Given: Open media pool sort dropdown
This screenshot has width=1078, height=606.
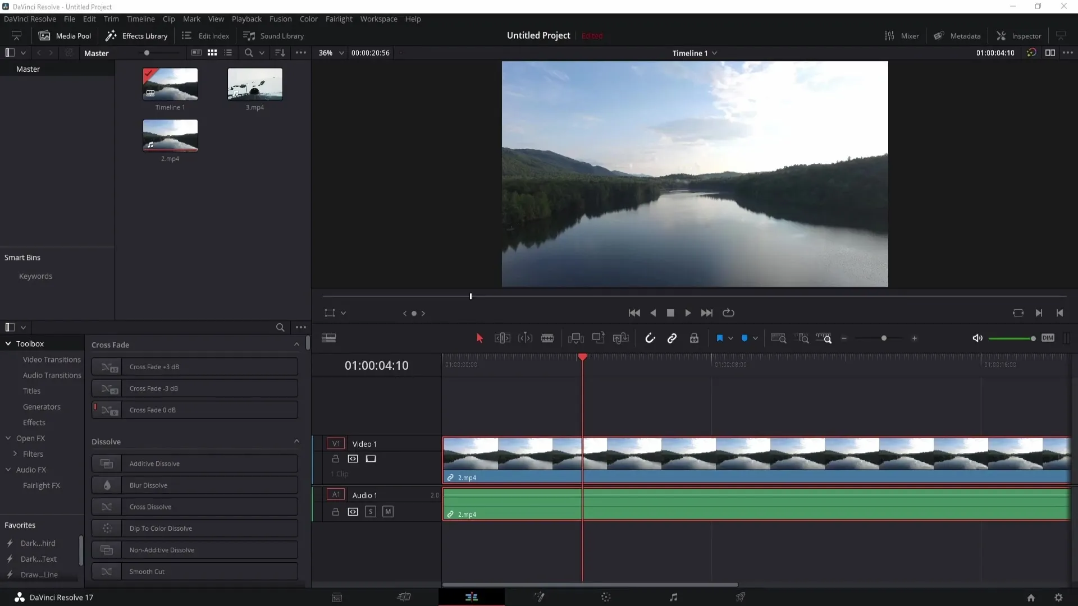Looking at the screenshot, I should click(280, 53).
